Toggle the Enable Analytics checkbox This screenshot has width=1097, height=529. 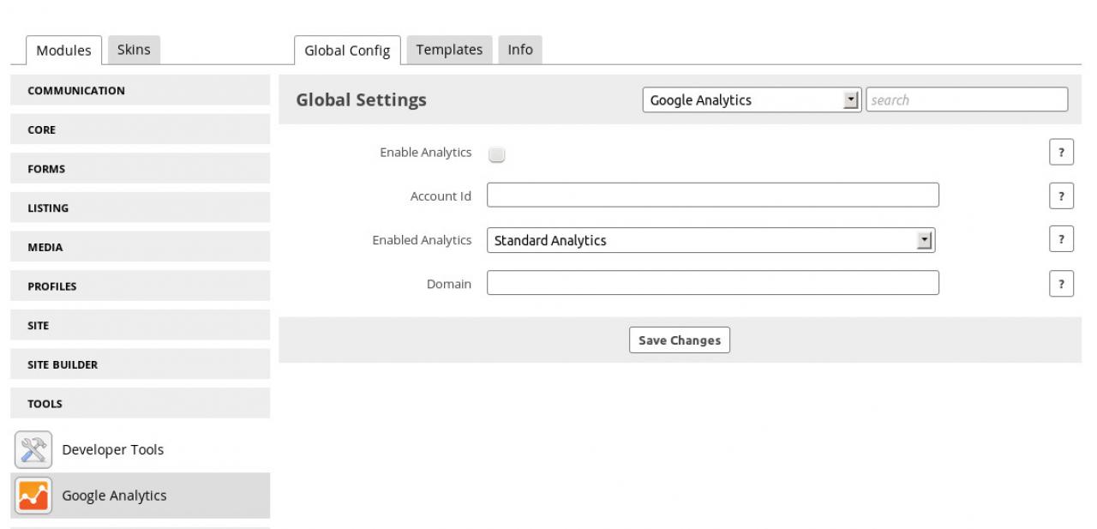click(497, 154)
